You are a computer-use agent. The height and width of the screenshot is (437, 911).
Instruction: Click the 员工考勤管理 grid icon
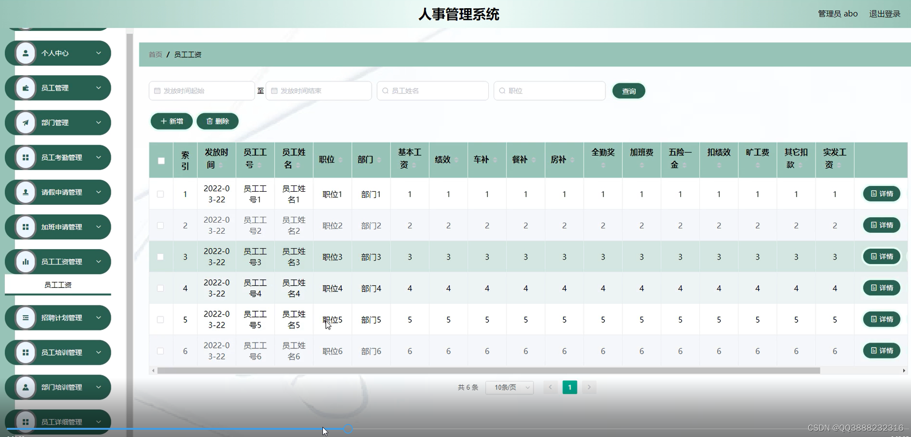pyautogui.click(x=26, y=157)
